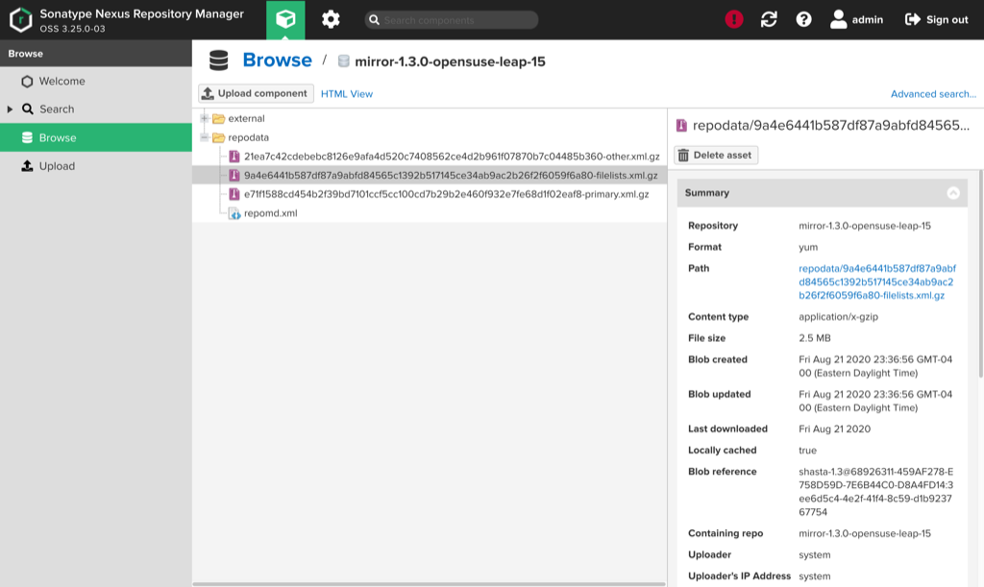
Task: Click the admin user account
Action: click(x=856, y=19)
